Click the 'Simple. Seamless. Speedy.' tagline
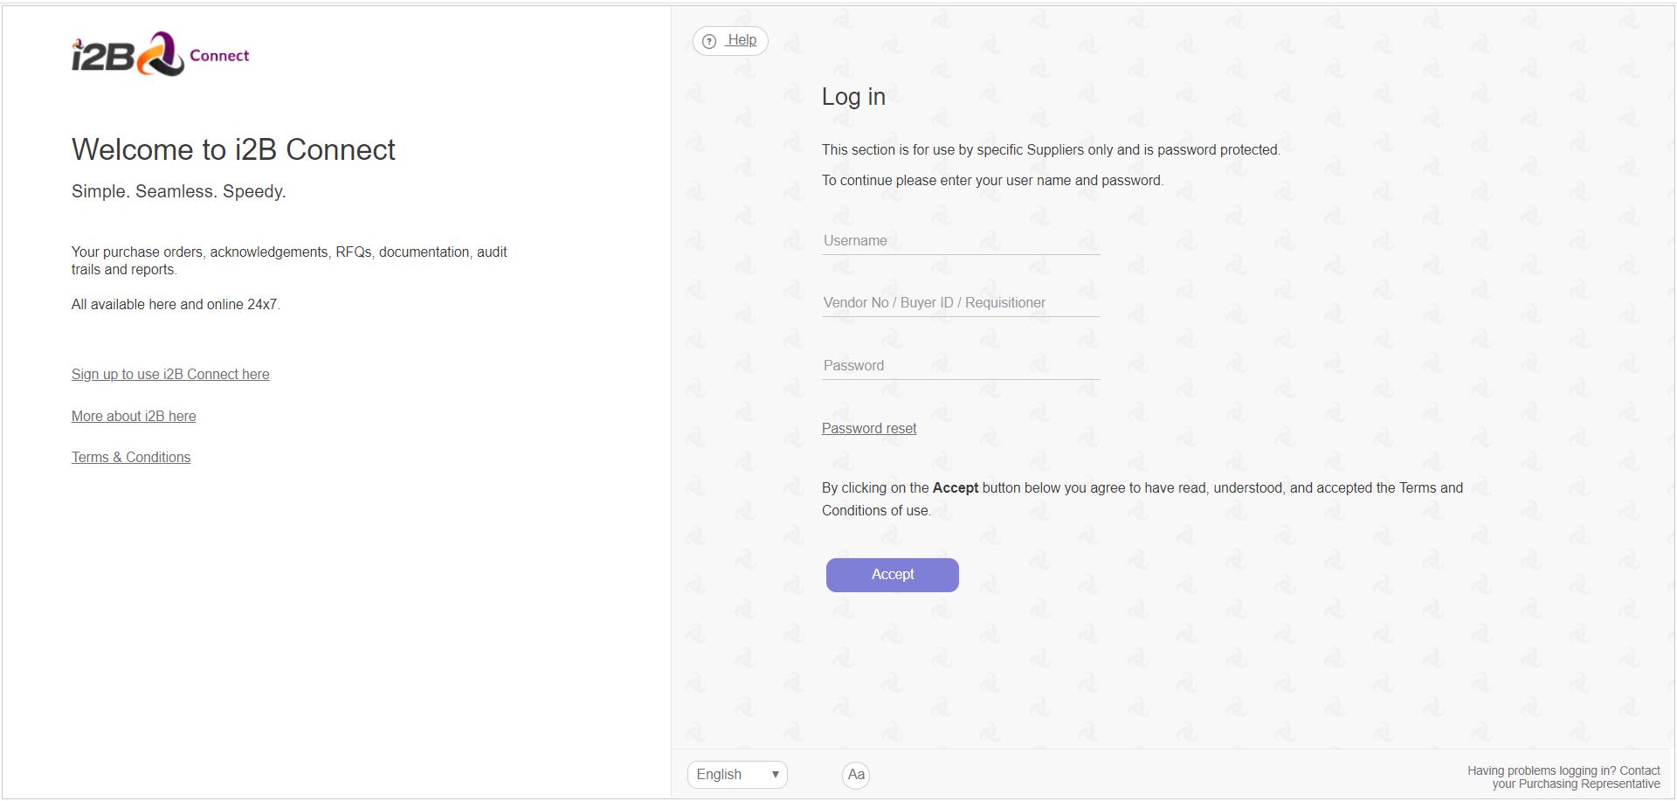 179,191
